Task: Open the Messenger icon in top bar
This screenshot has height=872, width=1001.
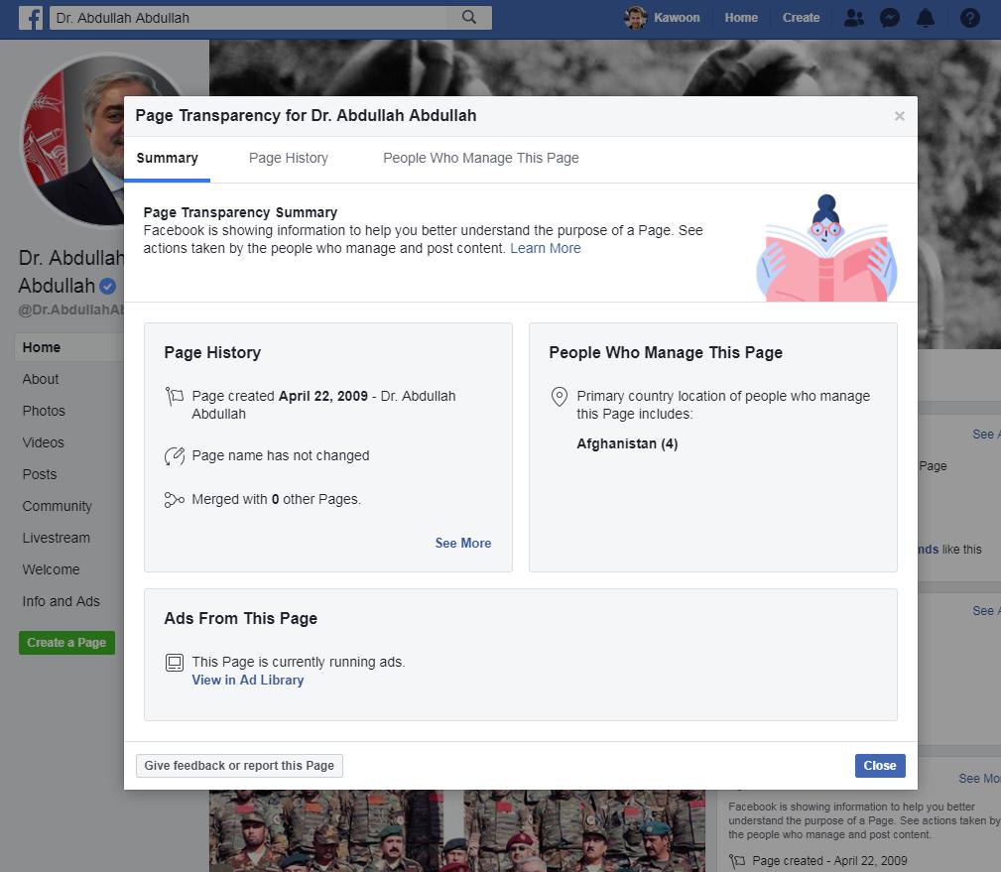Action: coord(889,18)
